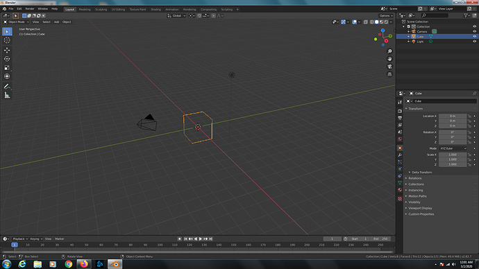Toggle auto keying record button
This screenshot has height=269, width=479.
pyautogui.click(x=180, y=238)
